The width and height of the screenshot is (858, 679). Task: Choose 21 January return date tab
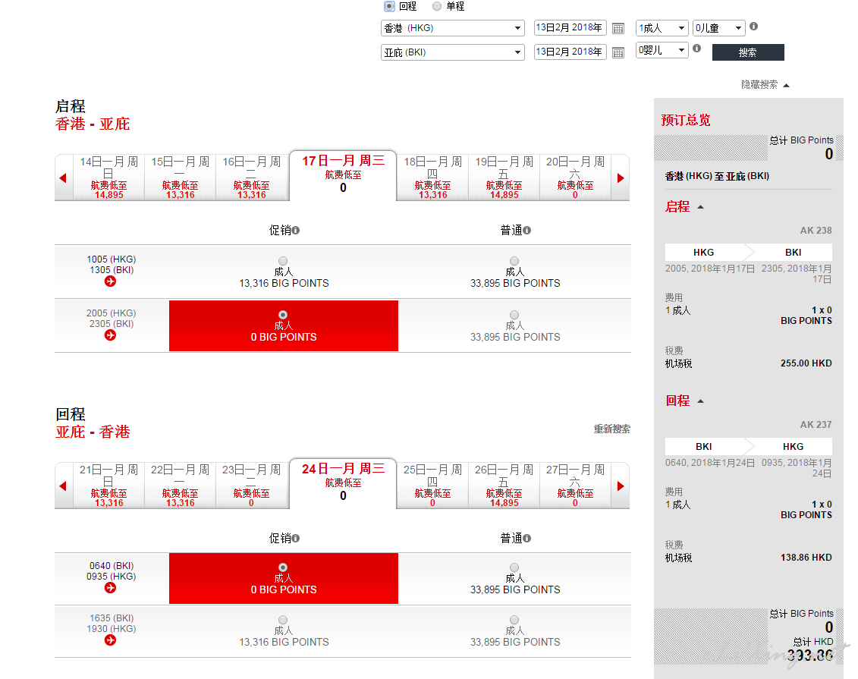(x=109, y=486)
